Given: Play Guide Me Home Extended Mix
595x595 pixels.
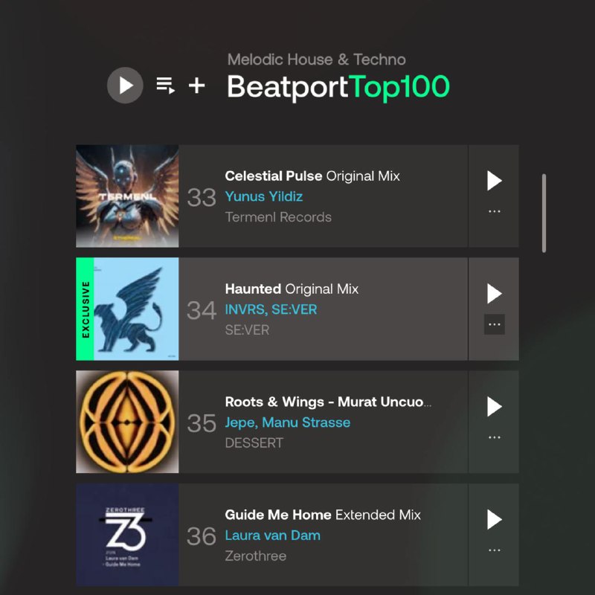Looking at the screenshot, I should coord(494,519).
